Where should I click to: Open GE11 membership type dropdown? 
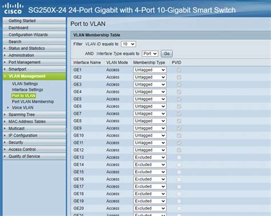tap(150, 142)
